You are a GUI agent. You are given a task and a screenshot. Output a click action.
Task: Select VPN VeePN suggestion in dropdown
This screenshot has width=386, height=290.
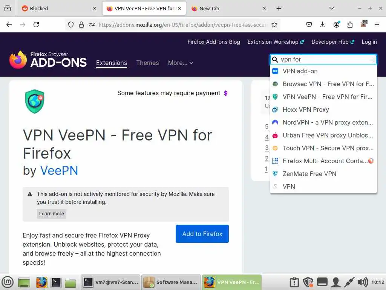click(x=323, y=97)
